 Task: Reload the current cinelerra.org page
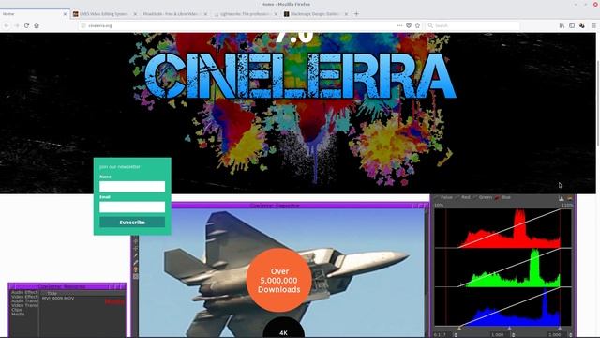[x=26, y=25]
